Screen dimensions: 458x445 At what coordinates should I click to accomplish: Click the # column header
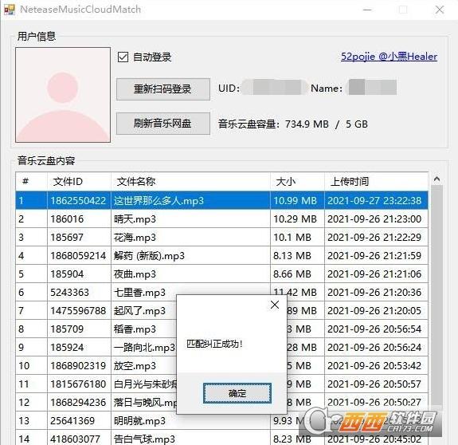pos(32,182)
